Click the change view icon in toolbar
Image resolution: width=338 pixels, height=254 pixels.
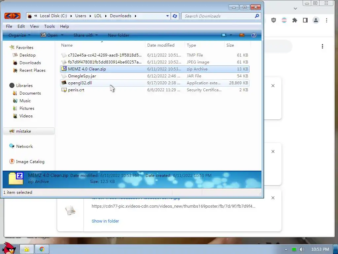pos(224,35)
